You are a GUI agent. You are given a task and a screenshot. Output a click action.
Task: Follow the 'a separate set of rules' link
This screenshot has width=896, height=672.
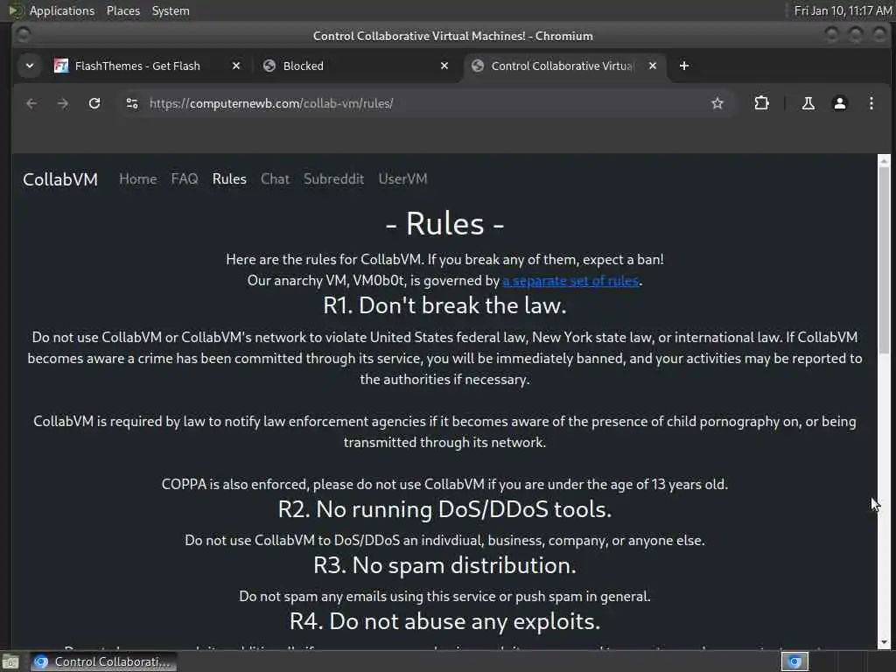[x=570, y=281]
